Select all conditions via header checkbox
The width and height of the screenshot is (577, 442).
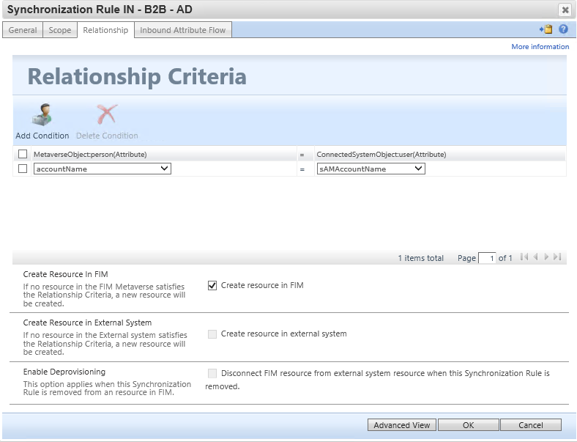pyautogui.click(x=23, y=154)
